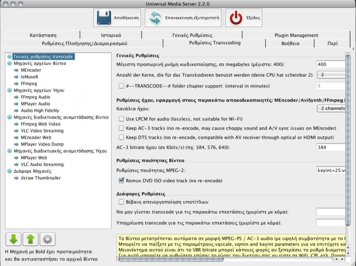The image size is (356, 266).
Task: Click the AC-3 bitrate field 384
Action: (331, 147)
